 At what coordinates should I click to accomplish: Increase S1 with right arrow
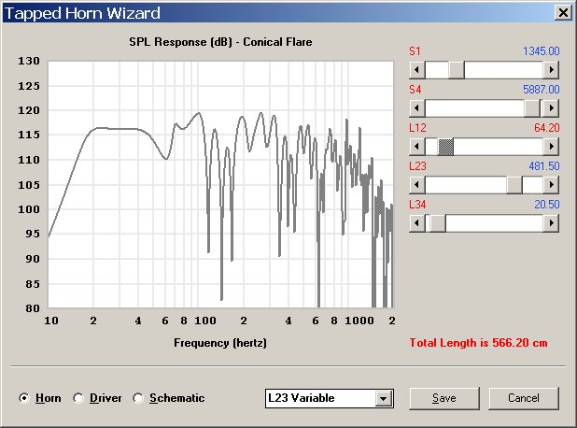[x=551, y=70]
